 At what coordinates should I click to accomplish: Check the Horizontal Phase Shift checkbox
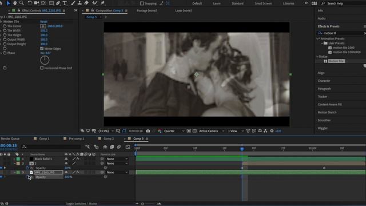pyautogui.click(x=42, y=68)
